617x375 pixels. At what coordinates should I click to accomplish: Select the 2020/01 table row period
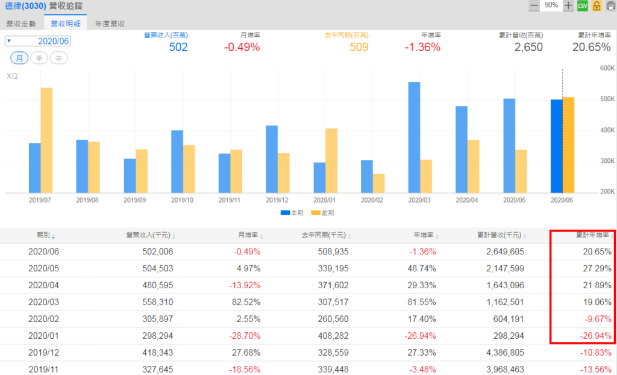coord(43,336)
